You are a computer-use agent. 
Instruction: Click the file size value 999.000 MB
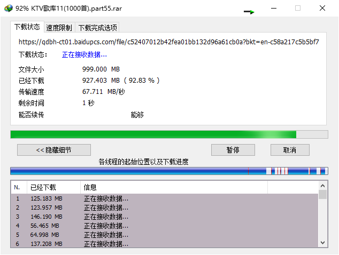101,69
